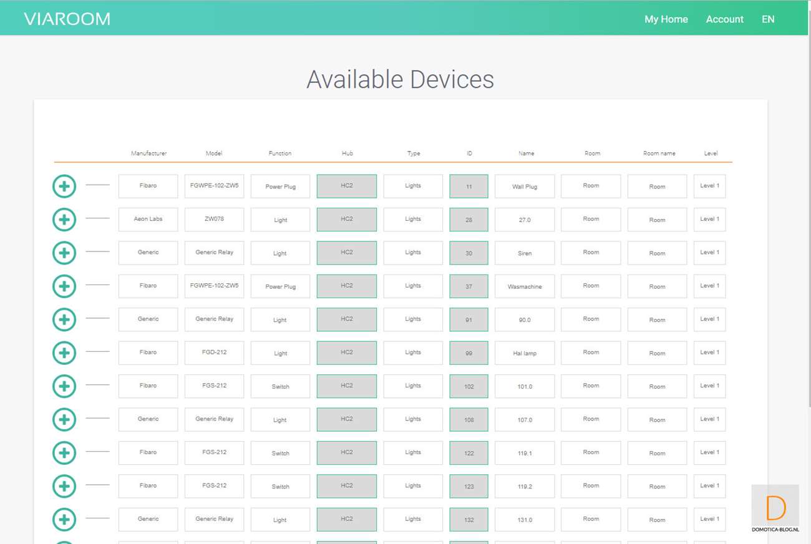Add device 102 using its plus icon
Screen dimensions: 811x544
[64, 386]
